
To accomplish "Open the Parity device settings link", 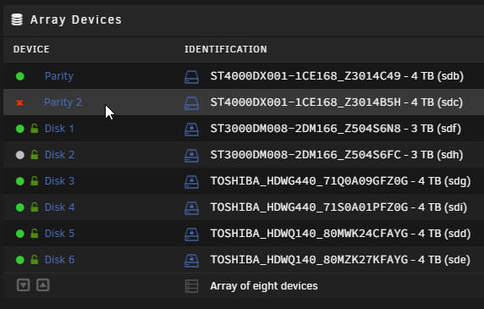I will pos(59,76).
